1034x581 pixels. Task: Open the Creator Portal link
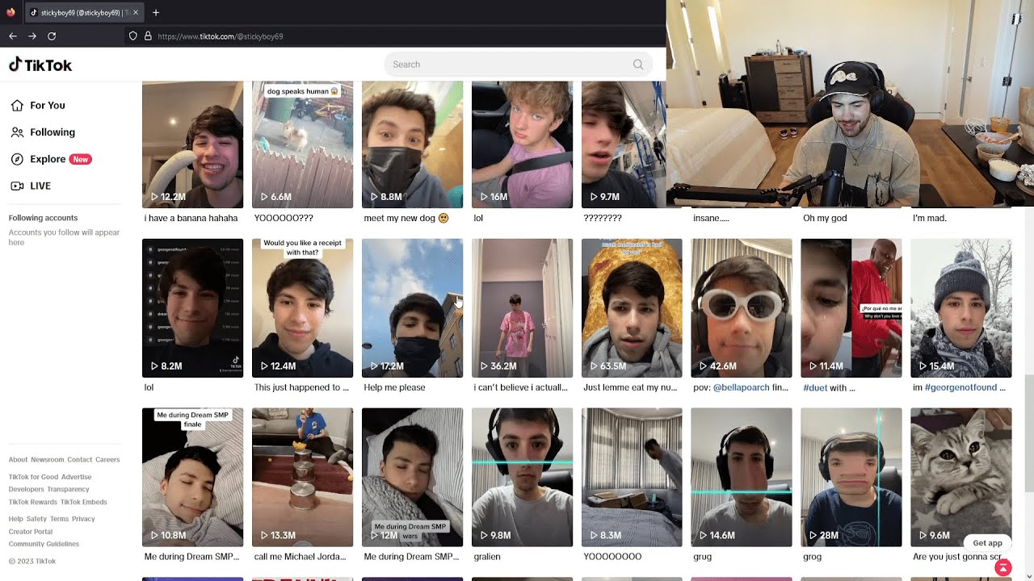(31, 532)
